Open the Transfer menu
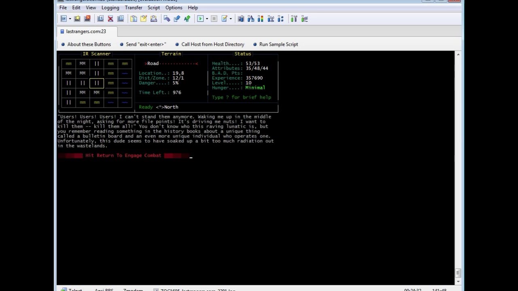 (x=134, y=8)
